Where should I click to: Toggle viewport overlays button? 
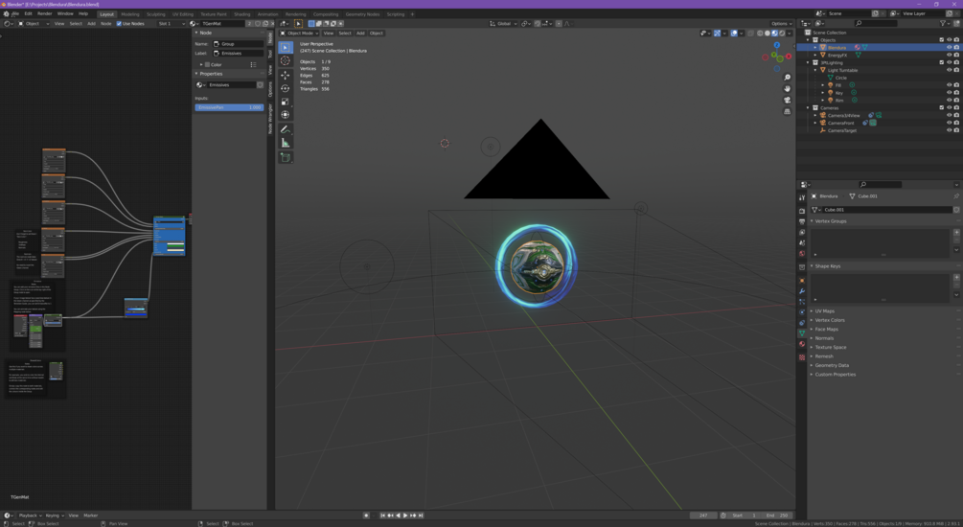(734, 34)
